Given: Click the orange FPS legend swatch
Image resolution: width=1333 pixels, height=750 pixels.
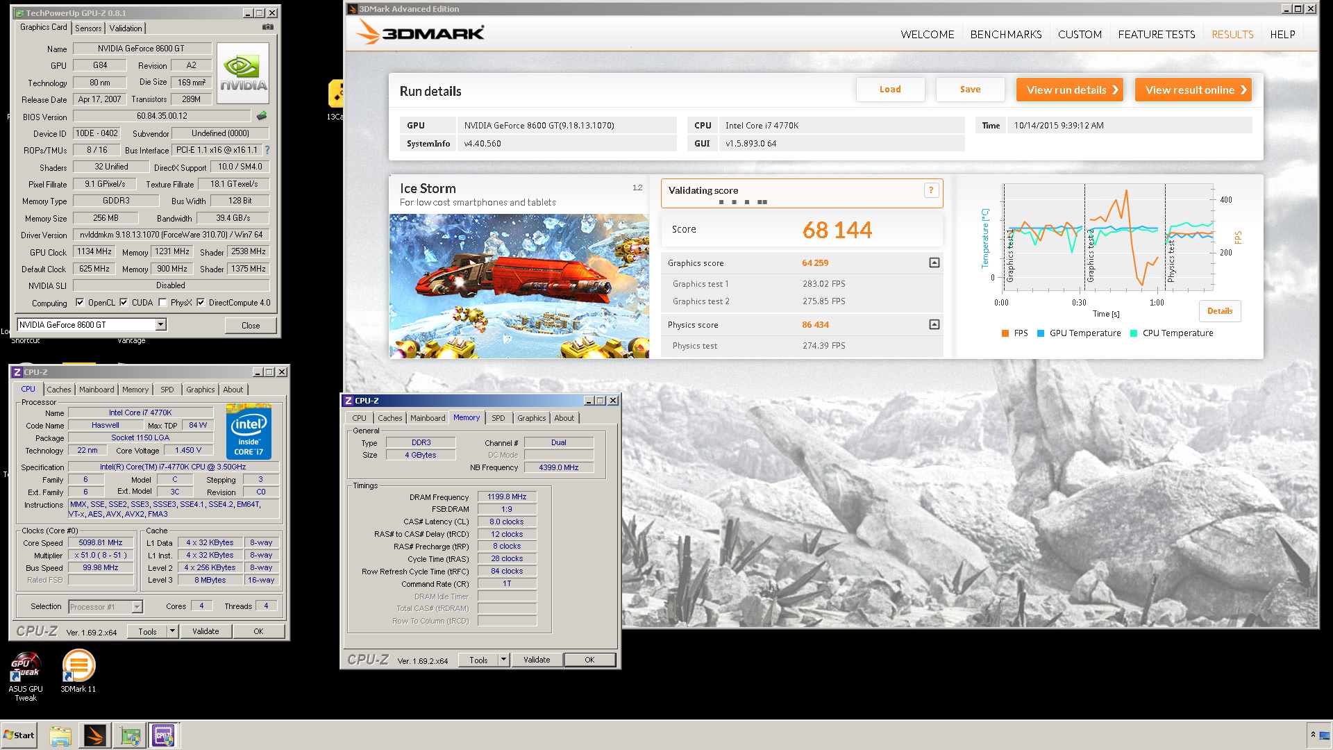Looking at the screenshot, I should [1005, 333].
